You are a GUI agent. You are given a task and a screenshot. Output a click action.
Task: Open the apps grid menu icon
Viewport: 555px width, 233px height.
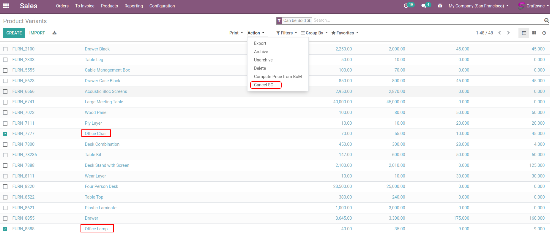click(6, 6)
